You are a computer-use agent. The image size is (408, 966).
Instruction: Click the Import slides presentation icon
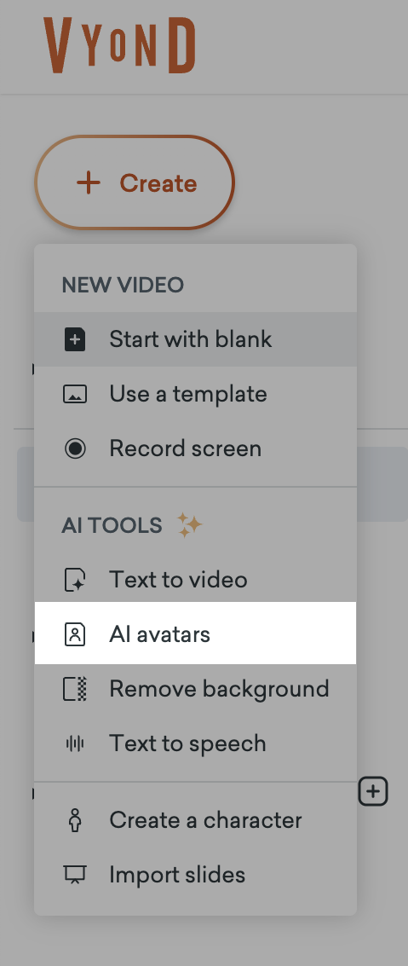(x=75, y=875)
